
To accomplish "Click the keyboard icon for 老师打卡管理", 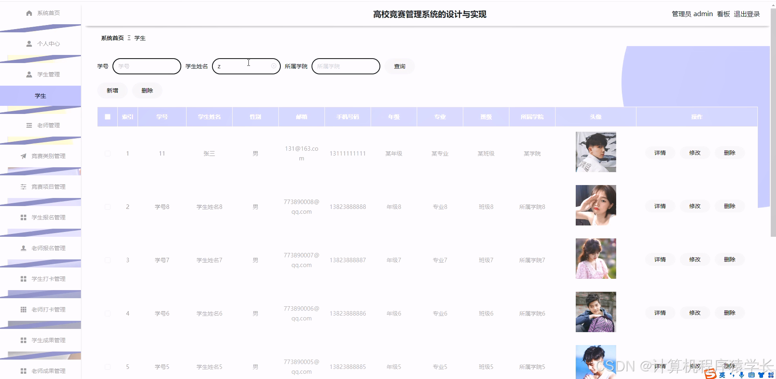I will (23, 309).
